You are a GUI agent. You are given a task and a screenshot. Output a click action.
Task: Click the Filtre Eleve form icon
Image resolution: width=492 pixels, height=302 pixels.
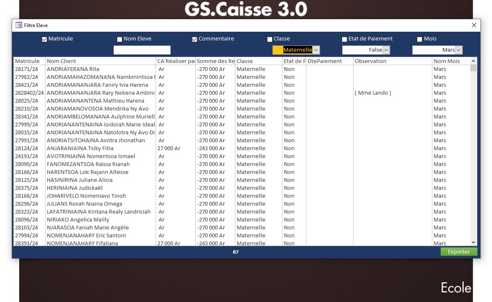19,25
